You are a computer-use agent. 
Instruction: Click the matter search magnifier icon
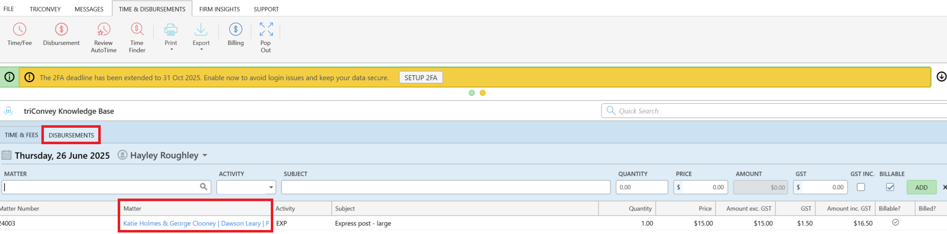(x=203, y=187)
